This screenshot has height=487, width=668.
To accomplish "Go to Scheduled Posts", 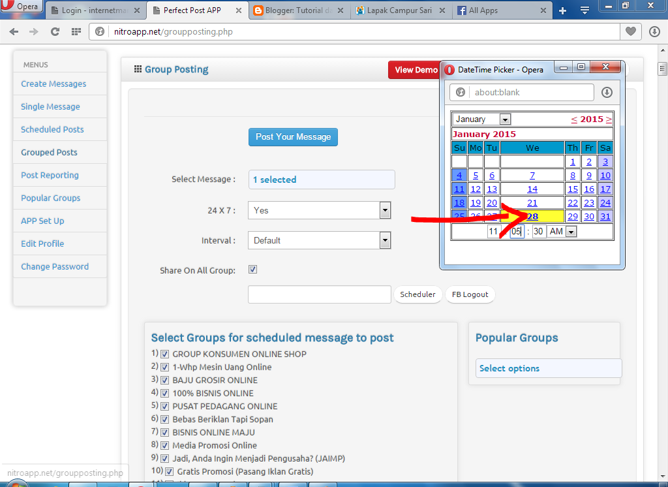I will tap(52, 130).
